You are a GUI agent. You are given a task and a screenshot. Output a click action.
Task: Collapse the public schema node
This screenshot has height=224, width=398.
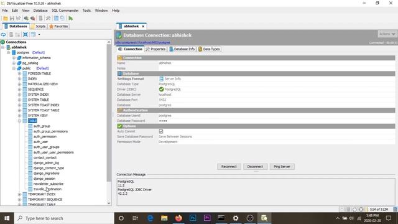(14, 68)
